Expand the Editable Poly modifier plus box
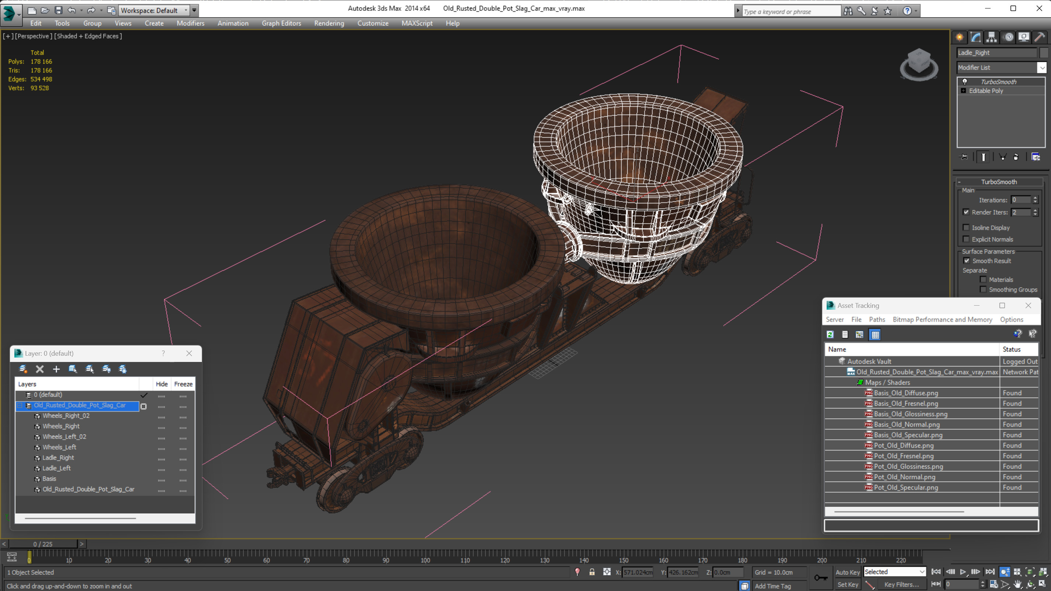1051x591 pixels. (963, 91)
